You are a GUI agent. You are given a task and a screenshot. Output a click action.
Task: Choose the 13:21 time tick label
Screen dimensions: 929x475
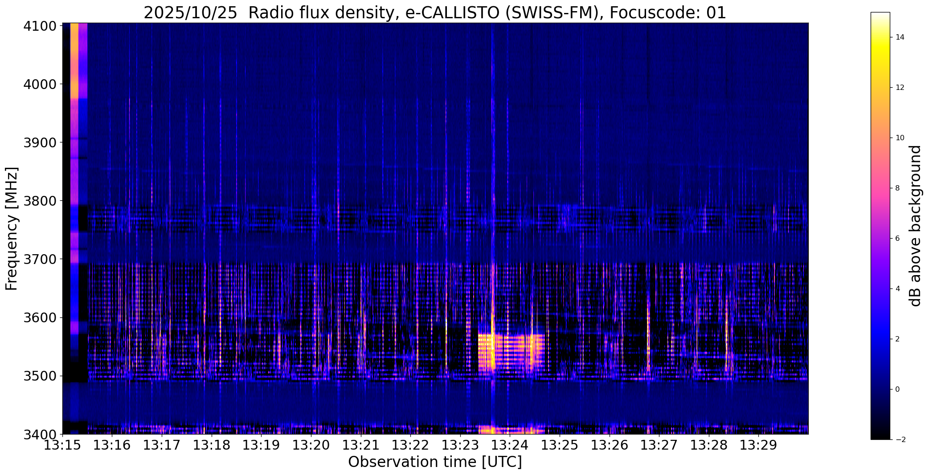tap(361, 445)
